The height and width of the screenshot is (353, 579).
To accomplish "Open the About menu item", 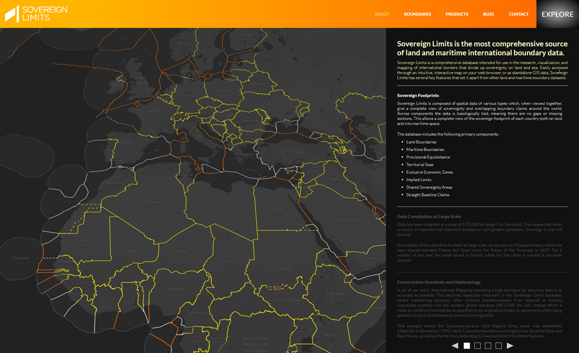I will [x=382, y=14].
